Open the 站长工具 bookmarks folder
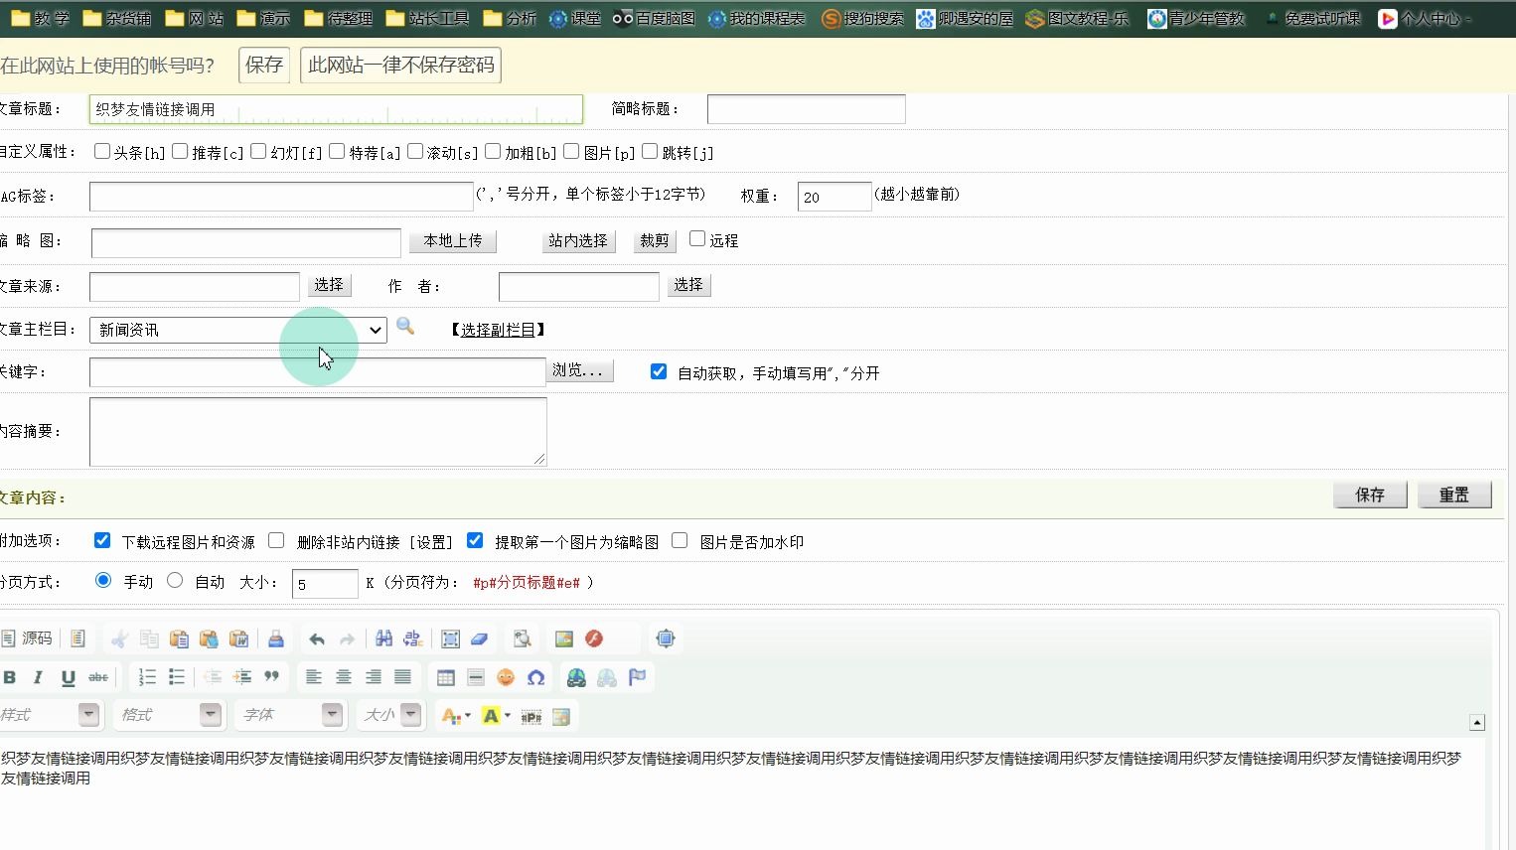 pyautogui.click(x=428, y=18)
